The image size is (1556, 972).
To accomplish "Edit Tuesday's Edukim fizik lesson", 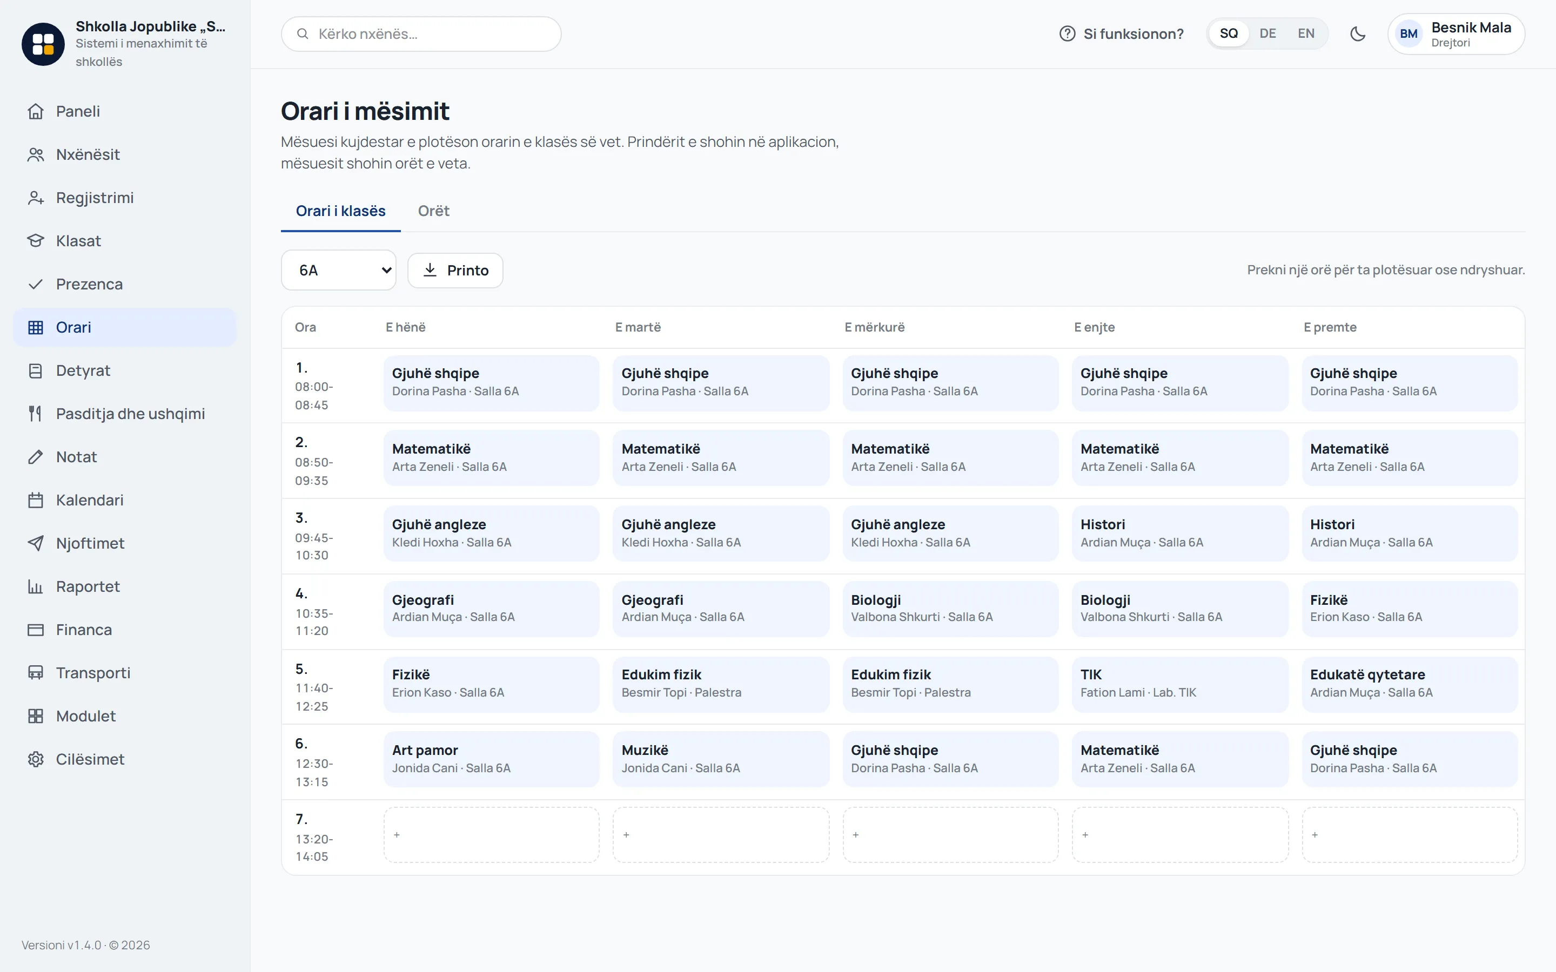I will click(721, 684).
